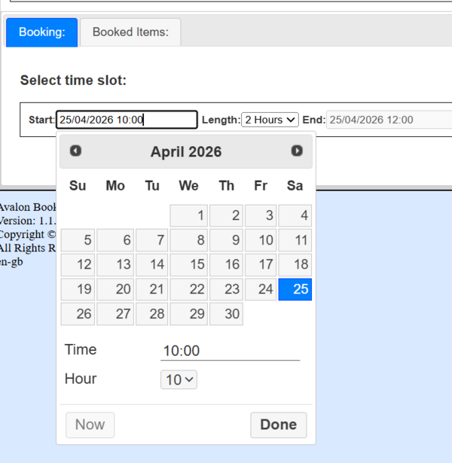Pick April 24 in the calendar
Screen dimensions: 452x463
point(261,290)
